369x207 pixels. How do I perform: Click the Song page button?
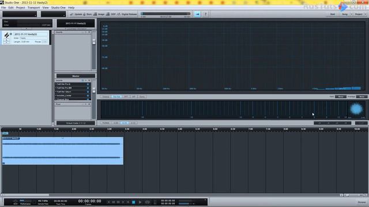(345, 14)
